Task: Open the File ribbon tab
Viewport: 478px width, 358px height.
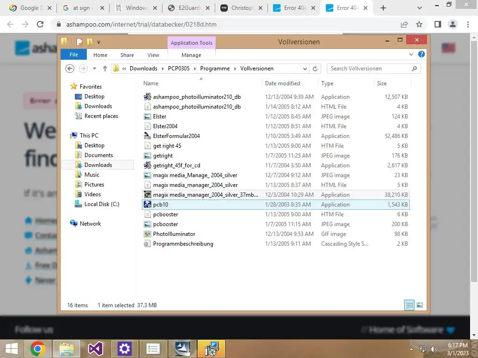Action: (74, 55)
